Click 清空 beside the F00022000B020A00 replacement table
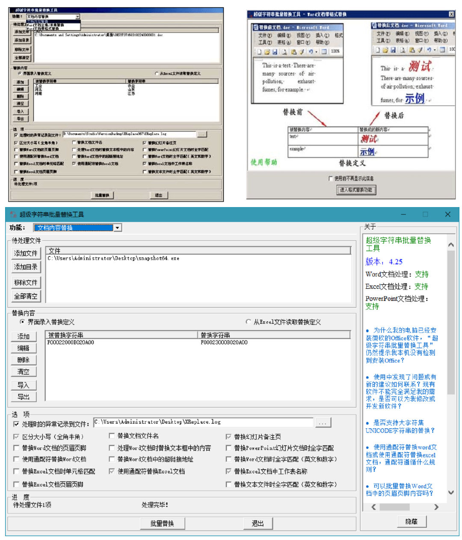 pyautogui.click(x=24, y=371)
